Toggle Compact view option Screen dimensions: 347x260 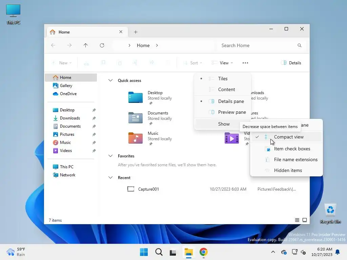[x=286, y=137]
